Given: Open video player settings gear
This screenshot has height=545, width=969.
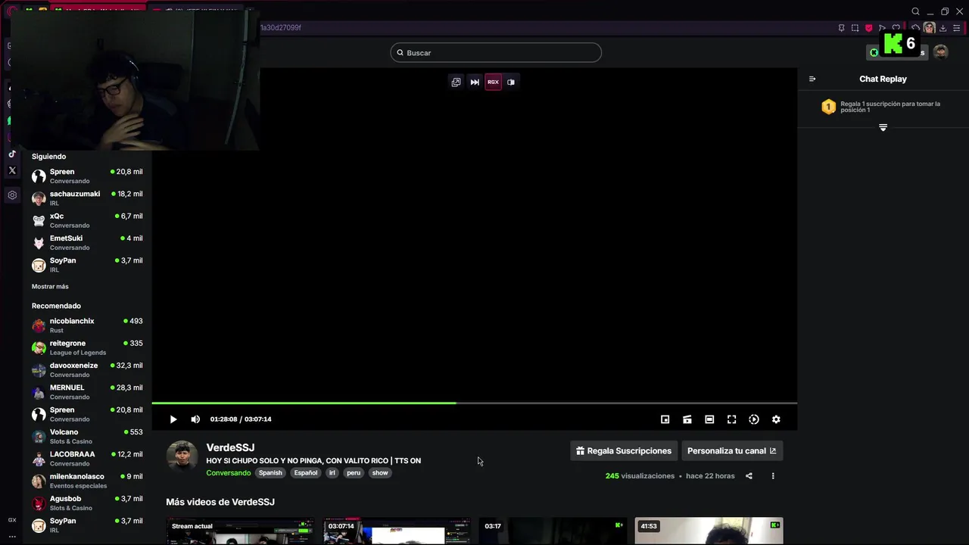Looking at the screenshot, I should (x=776, y=419).
